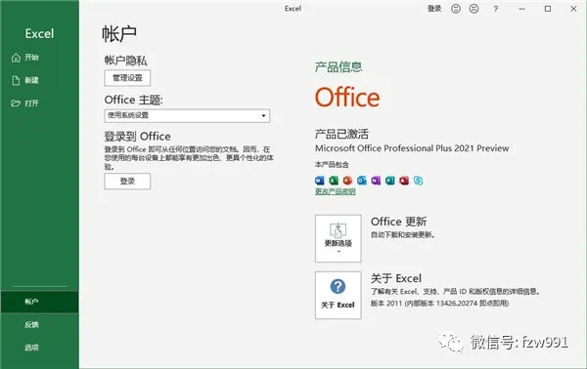The width and height of the screenshot is (587, 369).
Task: Open the 更新选项 update options button
Action: (x=339, y=238)
